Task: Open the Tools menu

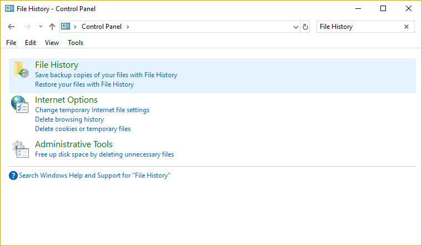Action: pos(76,43)
